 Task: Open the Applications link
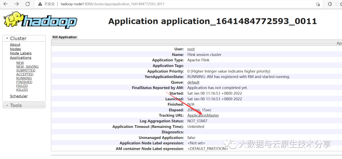pyautogui.click(x=21, y=58)
